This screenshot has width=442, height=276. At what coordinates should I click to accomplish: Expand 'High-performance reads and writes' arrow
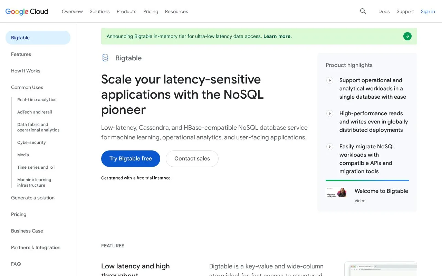point(330,114)
